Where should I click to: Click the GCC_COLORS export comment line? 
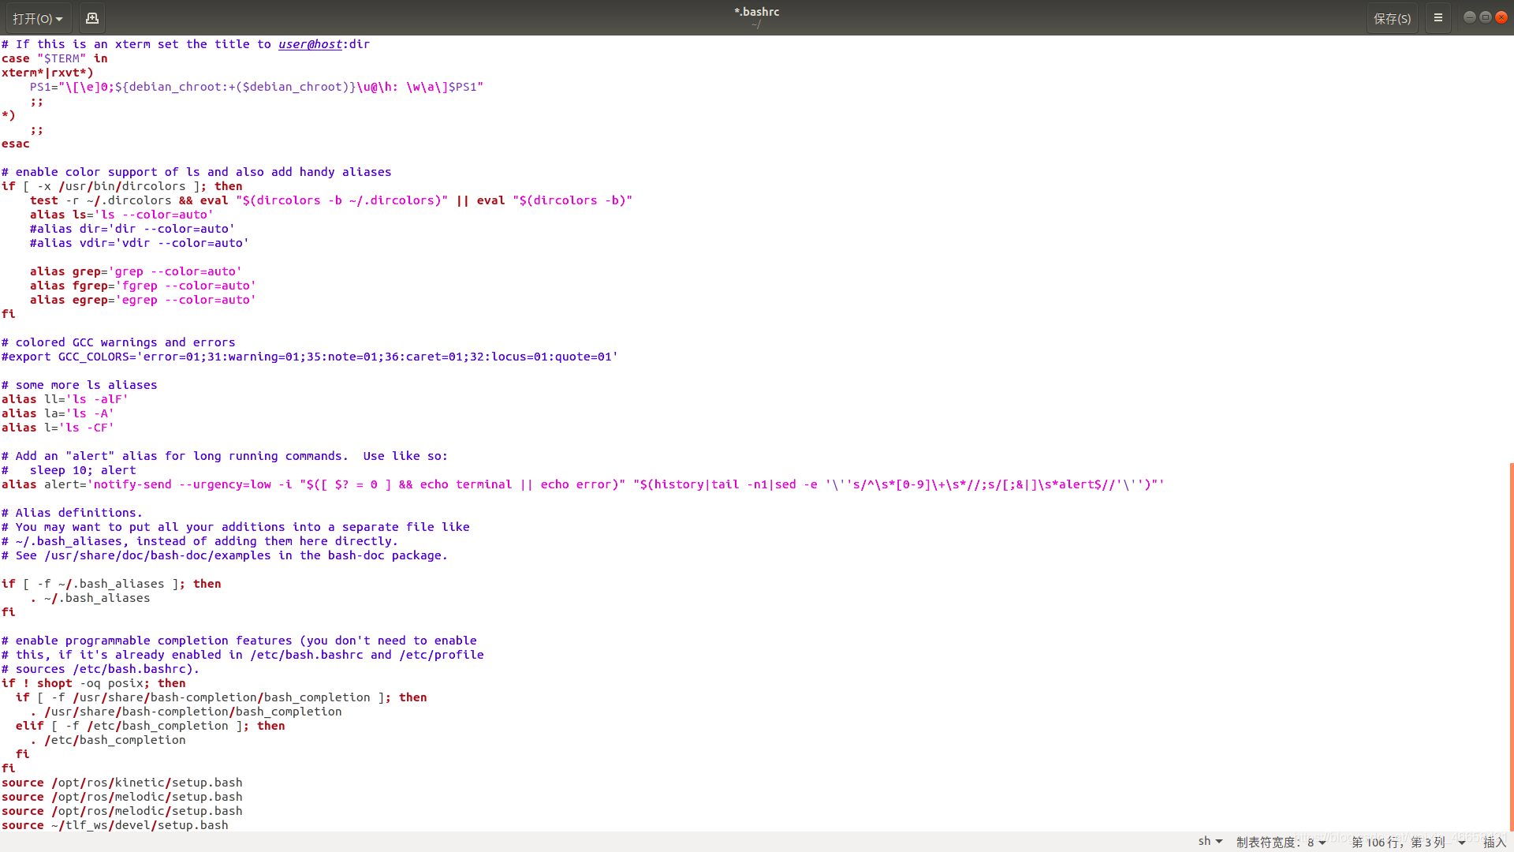point(309,357)
